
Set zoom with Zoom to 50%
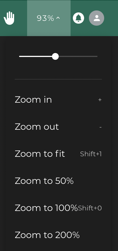[x=58, y=181]
